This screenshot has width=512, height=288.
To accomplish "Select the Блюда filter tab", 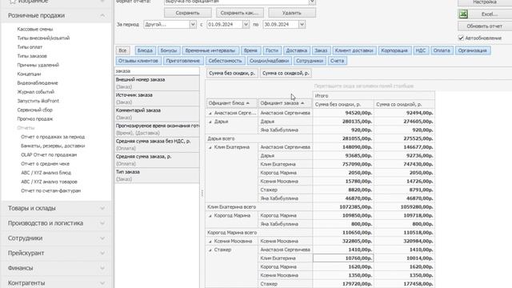I will 145,50.
